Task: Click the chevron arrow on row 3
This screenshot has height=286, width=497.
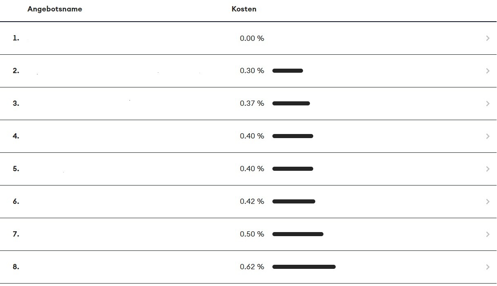Action: coord(488,103)
